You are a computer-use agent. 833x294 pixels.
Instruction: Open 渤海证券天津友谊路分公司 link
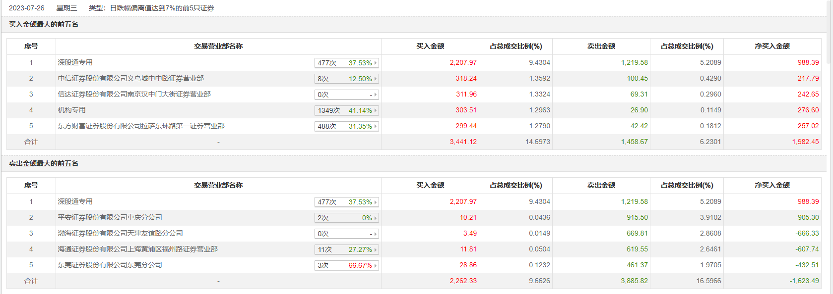(x=120, y=233)
